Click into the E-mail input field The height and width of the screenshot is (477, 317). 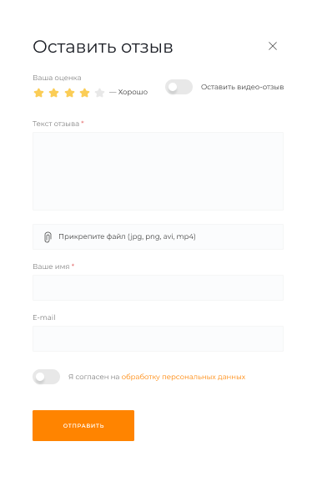coord(158,338)
